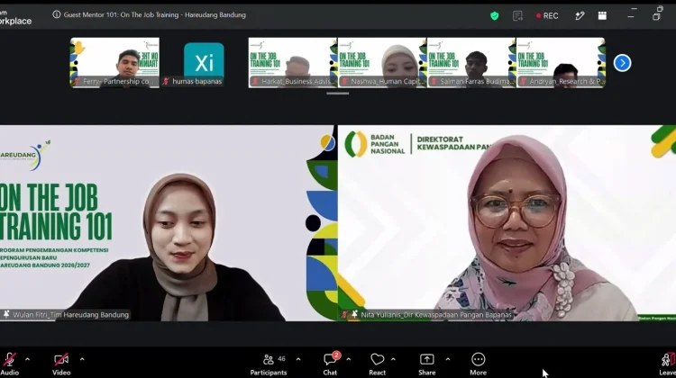676x378 pixels.
Task: Start screen sharing with Share
Action: (x=427, y=364)
